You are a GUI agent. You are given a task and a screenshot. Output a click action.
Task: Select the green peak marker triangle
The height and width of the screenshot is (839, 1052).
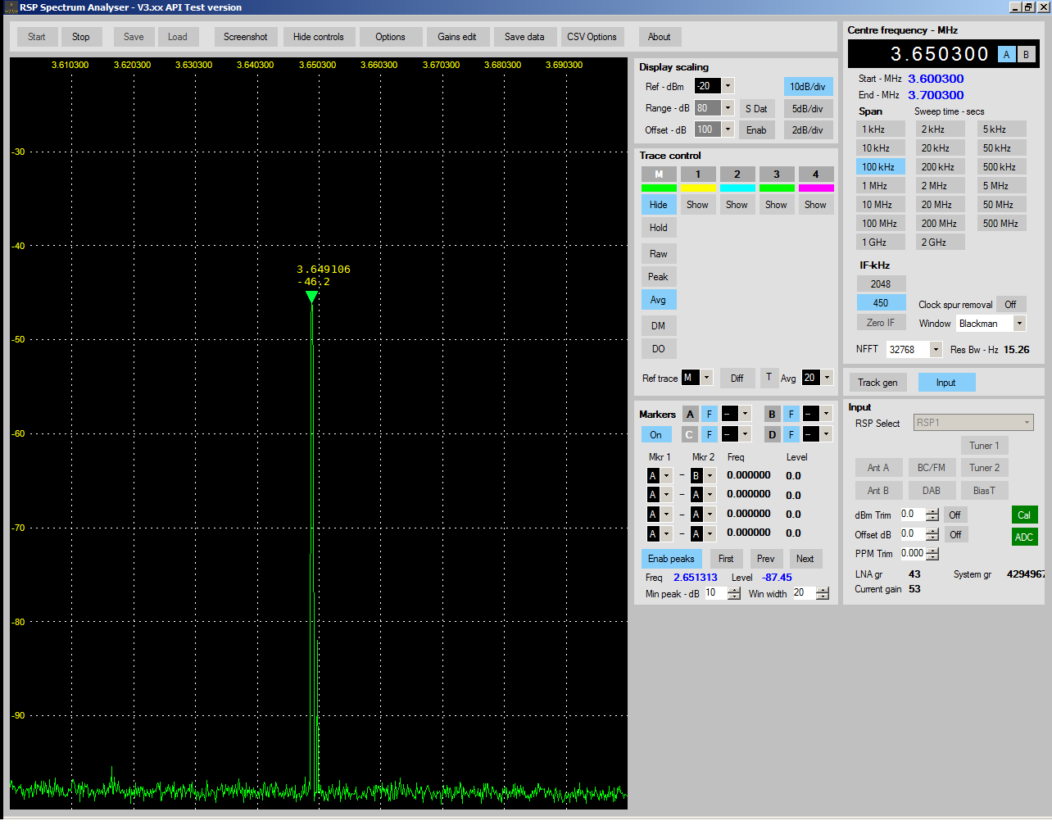(x=311, y=297)
